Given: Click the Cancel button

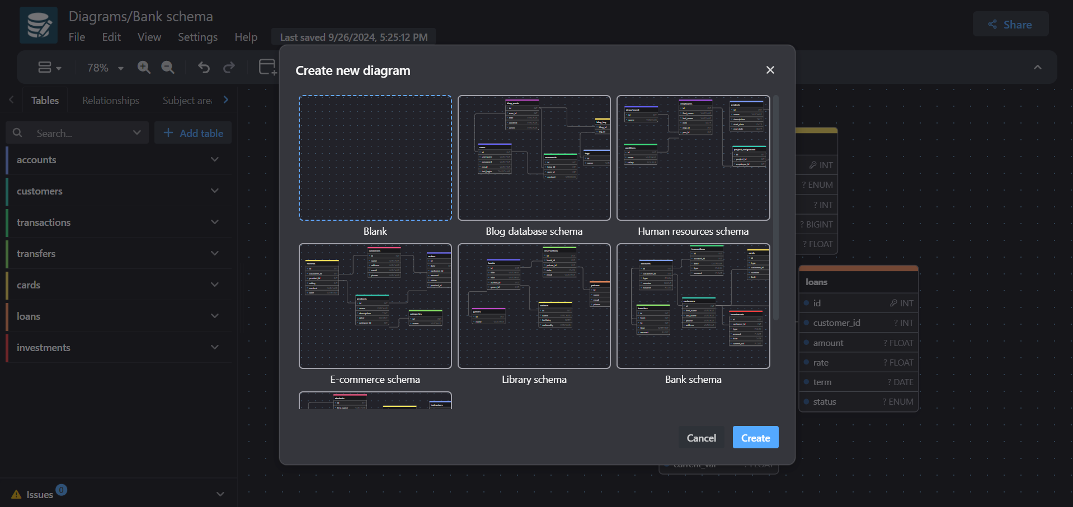Looking at the screenshot, I should point(702,438).
